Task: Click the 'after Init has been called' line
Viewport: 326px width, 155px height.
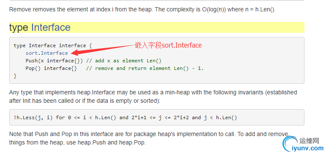Action: 85,102
